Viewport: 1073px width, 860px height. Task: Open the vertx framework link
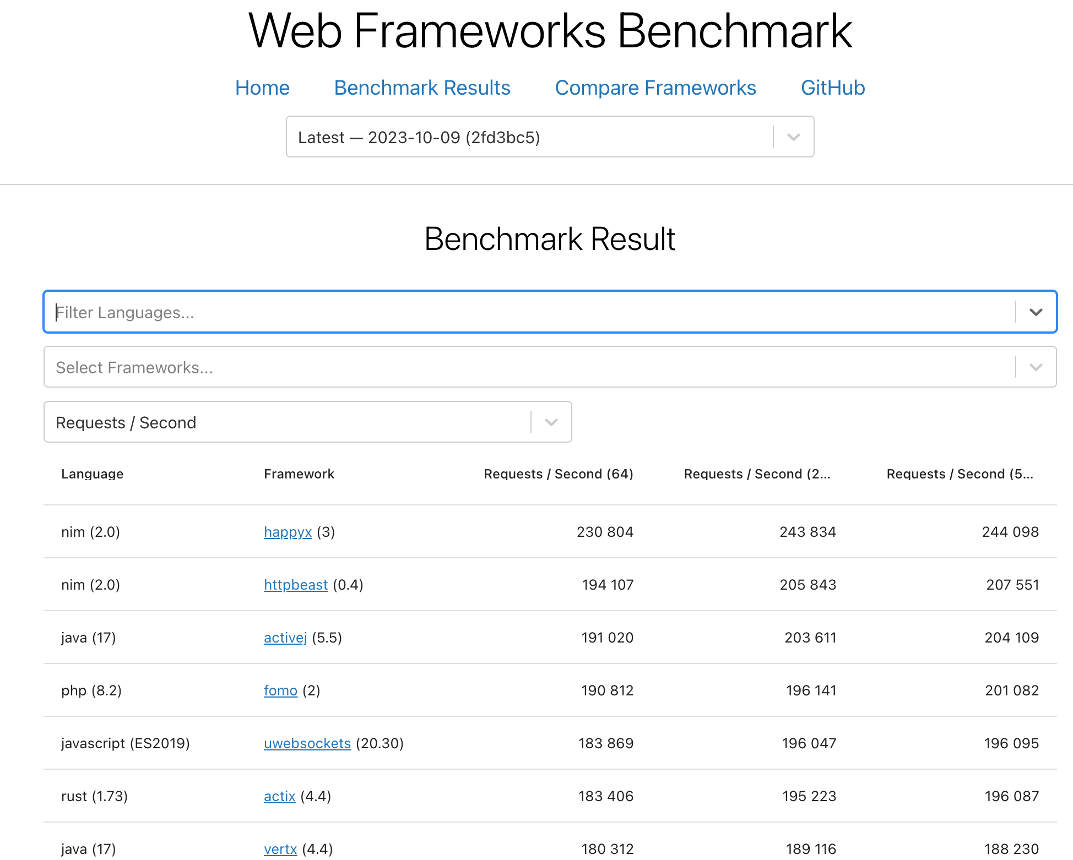(x=280, y=849)
